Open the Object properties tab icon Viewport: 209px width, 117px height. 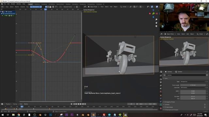(x=161, y=96)
